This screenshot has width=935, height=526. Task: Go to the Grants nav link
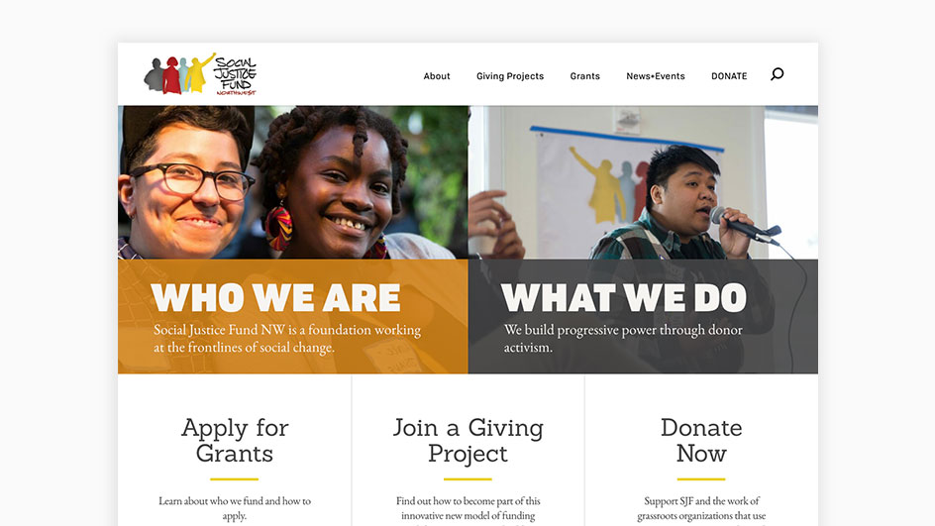pos(585,76)
